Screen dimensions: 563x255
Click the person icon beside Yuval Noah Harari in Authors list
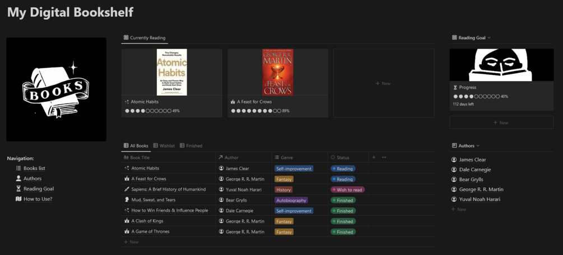click(x=454, y=199)
